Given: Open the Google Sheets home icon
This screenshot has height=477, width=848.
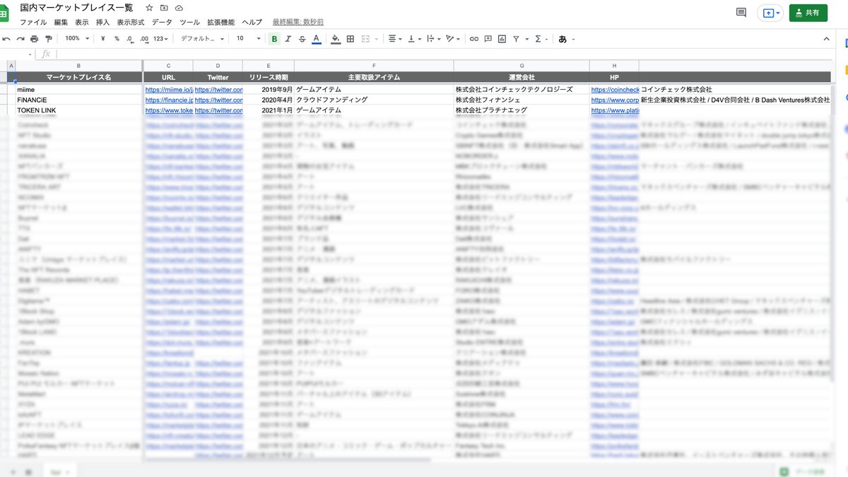Looking at the screenshot, I should 4,14.
